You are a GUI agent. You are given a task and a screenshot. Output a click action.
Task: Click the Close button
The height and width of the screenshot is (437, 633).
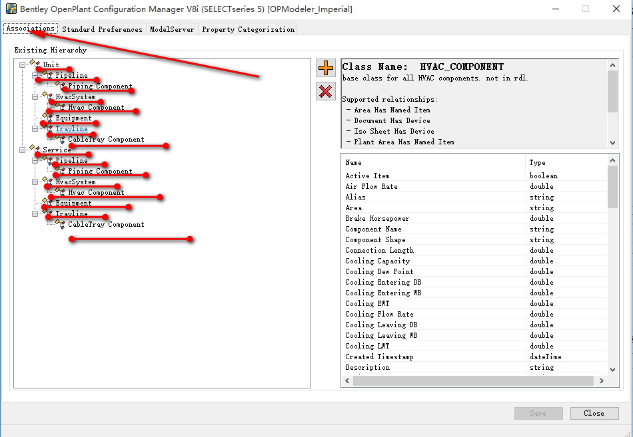594,413
